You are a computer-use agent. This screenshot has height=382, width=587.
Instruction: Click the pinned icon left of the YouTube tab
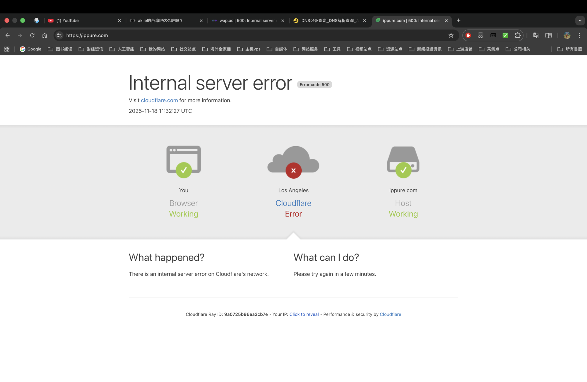pos(37,20)
